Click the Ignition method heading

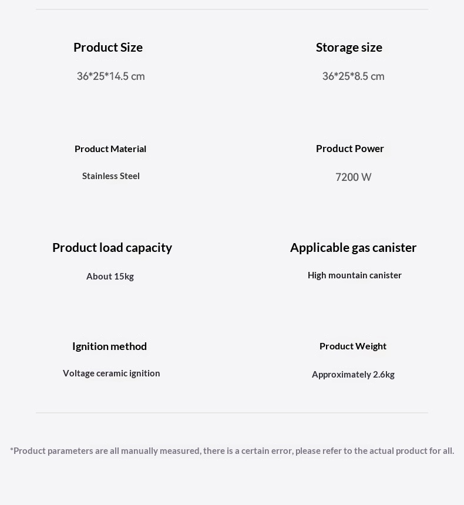click(110, 346)
